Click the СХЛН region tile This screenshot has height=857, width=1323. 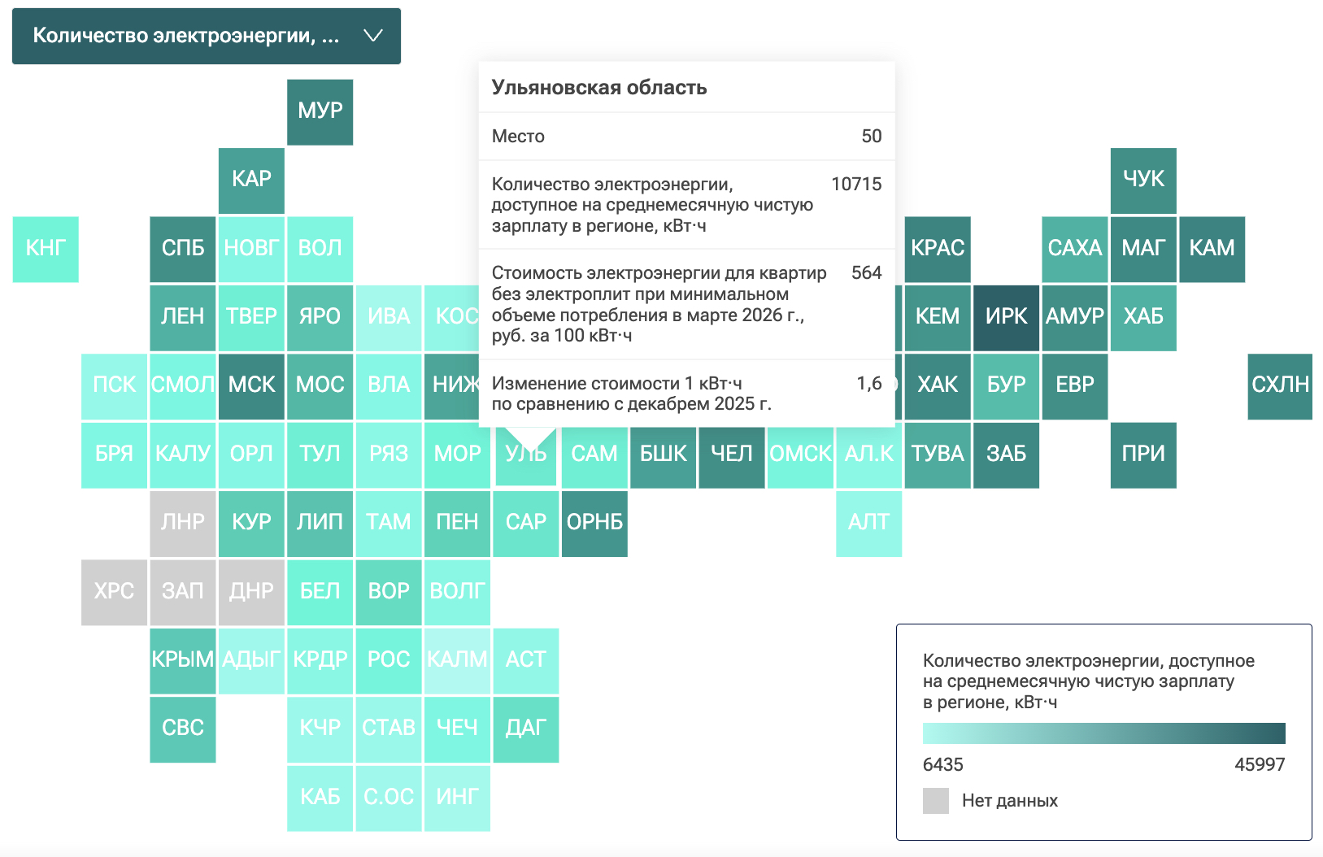coord(1280,386)
